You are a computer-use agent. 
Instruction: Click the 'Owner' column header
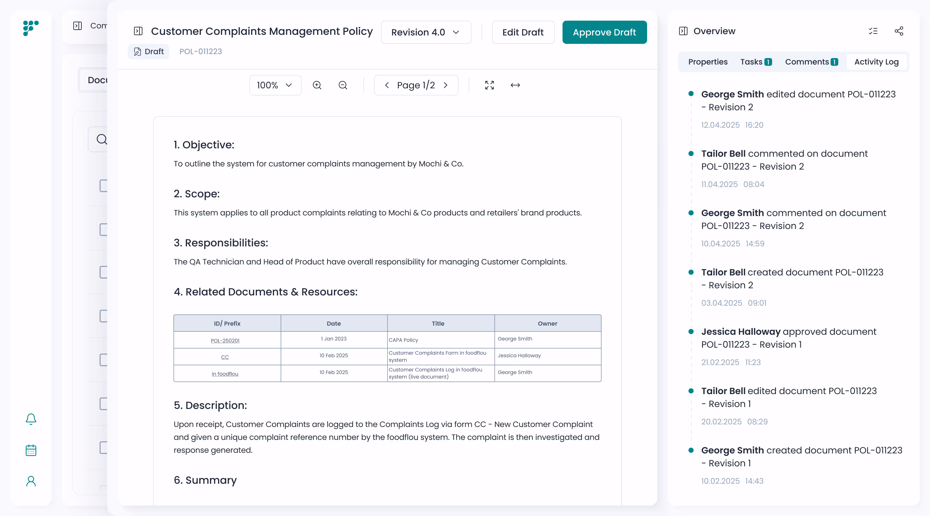coord(547,323)
